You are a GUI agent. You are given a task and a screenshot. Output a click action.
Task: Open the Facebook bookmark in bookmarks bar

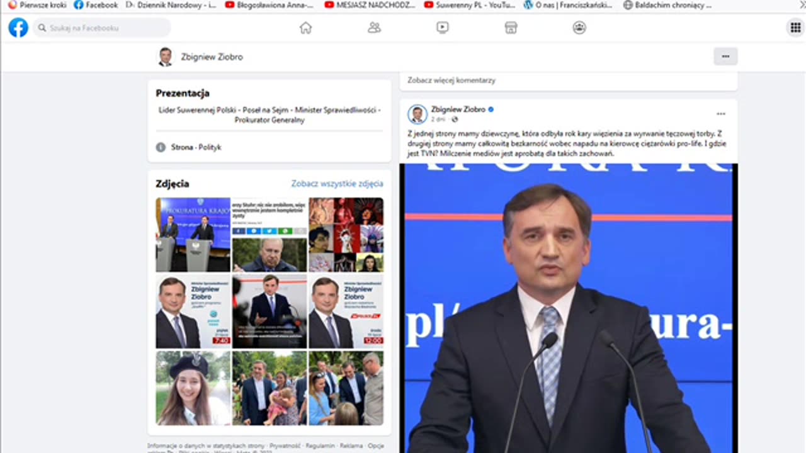point(96,5)
